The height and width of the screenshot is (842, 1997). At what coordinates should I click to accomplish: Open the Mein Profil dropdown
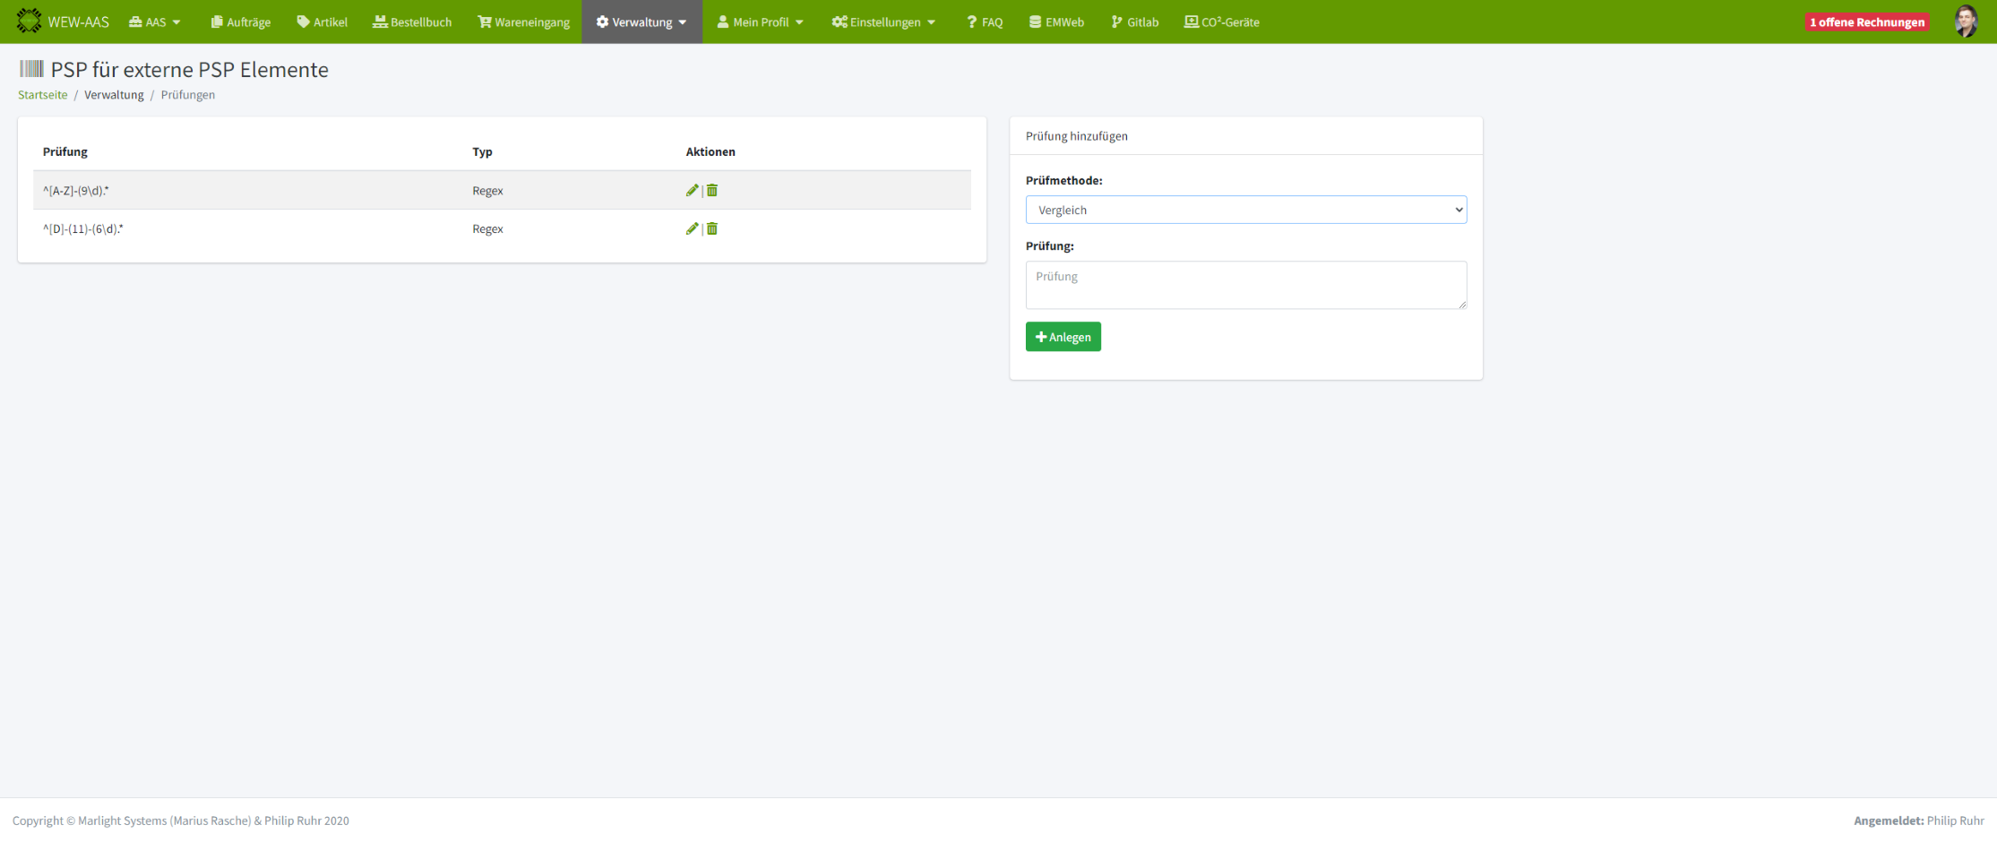tap(760, 21)
